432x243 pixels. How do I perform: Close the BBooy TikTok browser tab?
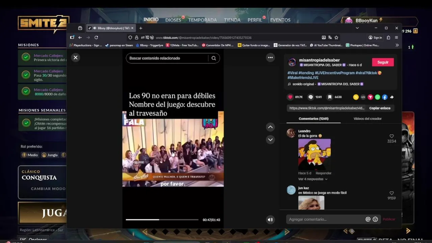click(x=132, y=28)
